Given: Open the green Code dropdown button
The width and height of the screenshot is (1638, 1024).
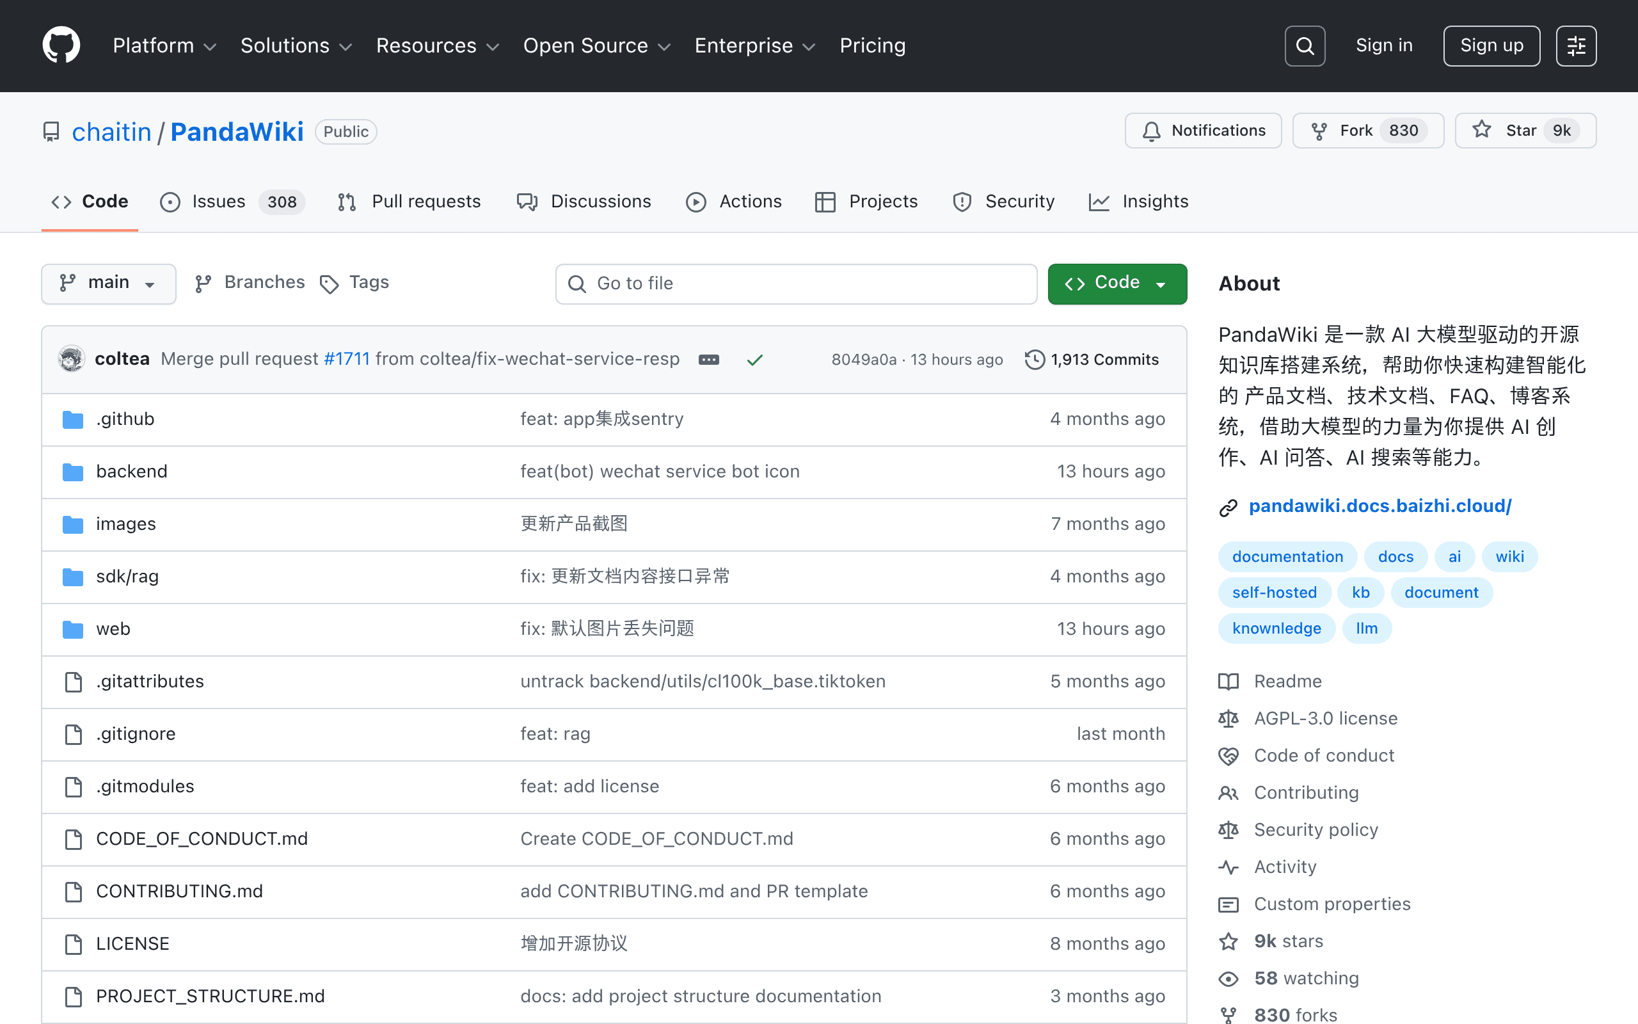Looking at the screenshot, I should (1117, 283).
